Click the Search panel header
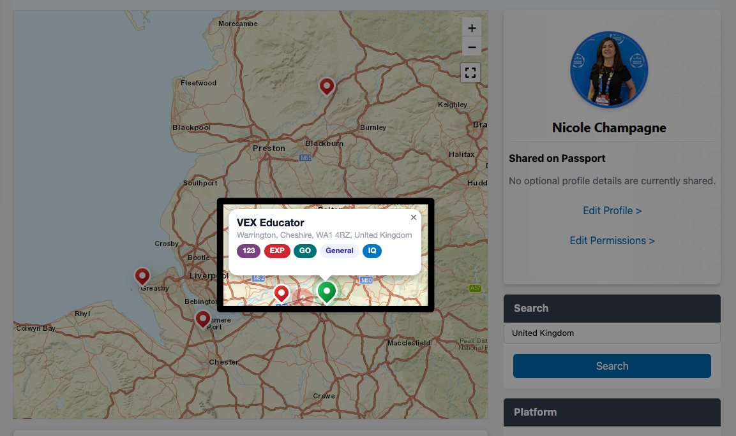 click(x=612, y=308)
